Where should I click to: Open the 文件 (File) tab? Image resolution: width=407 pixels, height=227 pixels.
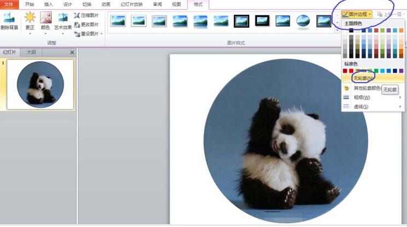(9, 4)
